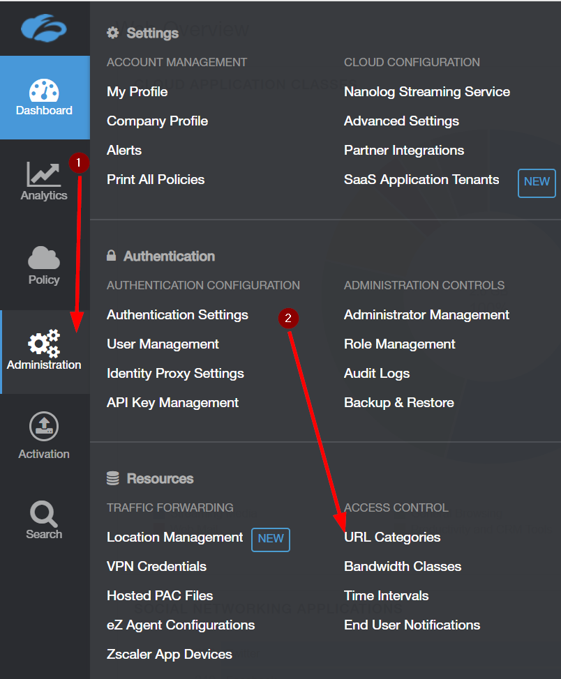Image resolution: width=561 pixels, height=679 pixels.
Task: Open Time Intervals
Action: [x=387, y=596]
